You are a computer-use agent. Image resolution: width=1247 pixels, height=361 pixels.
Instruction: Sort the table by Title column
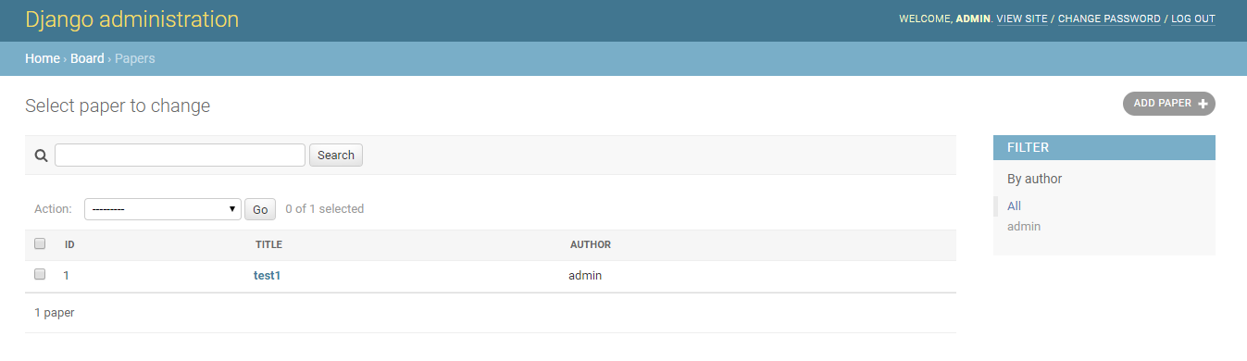[x=268, y=244]
